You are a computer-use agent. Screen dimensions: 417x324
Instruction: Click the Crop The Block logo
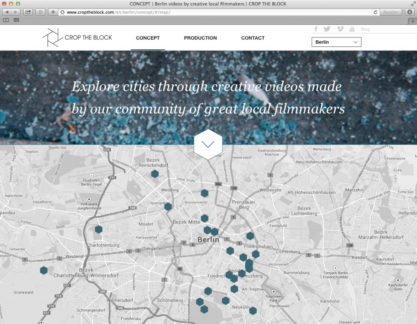coord(77,37)
